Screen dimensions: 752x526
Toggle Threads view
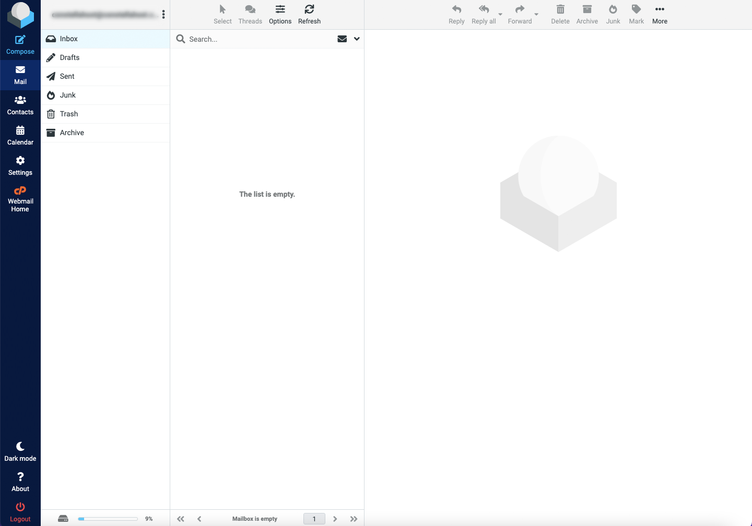coord(250,15)
